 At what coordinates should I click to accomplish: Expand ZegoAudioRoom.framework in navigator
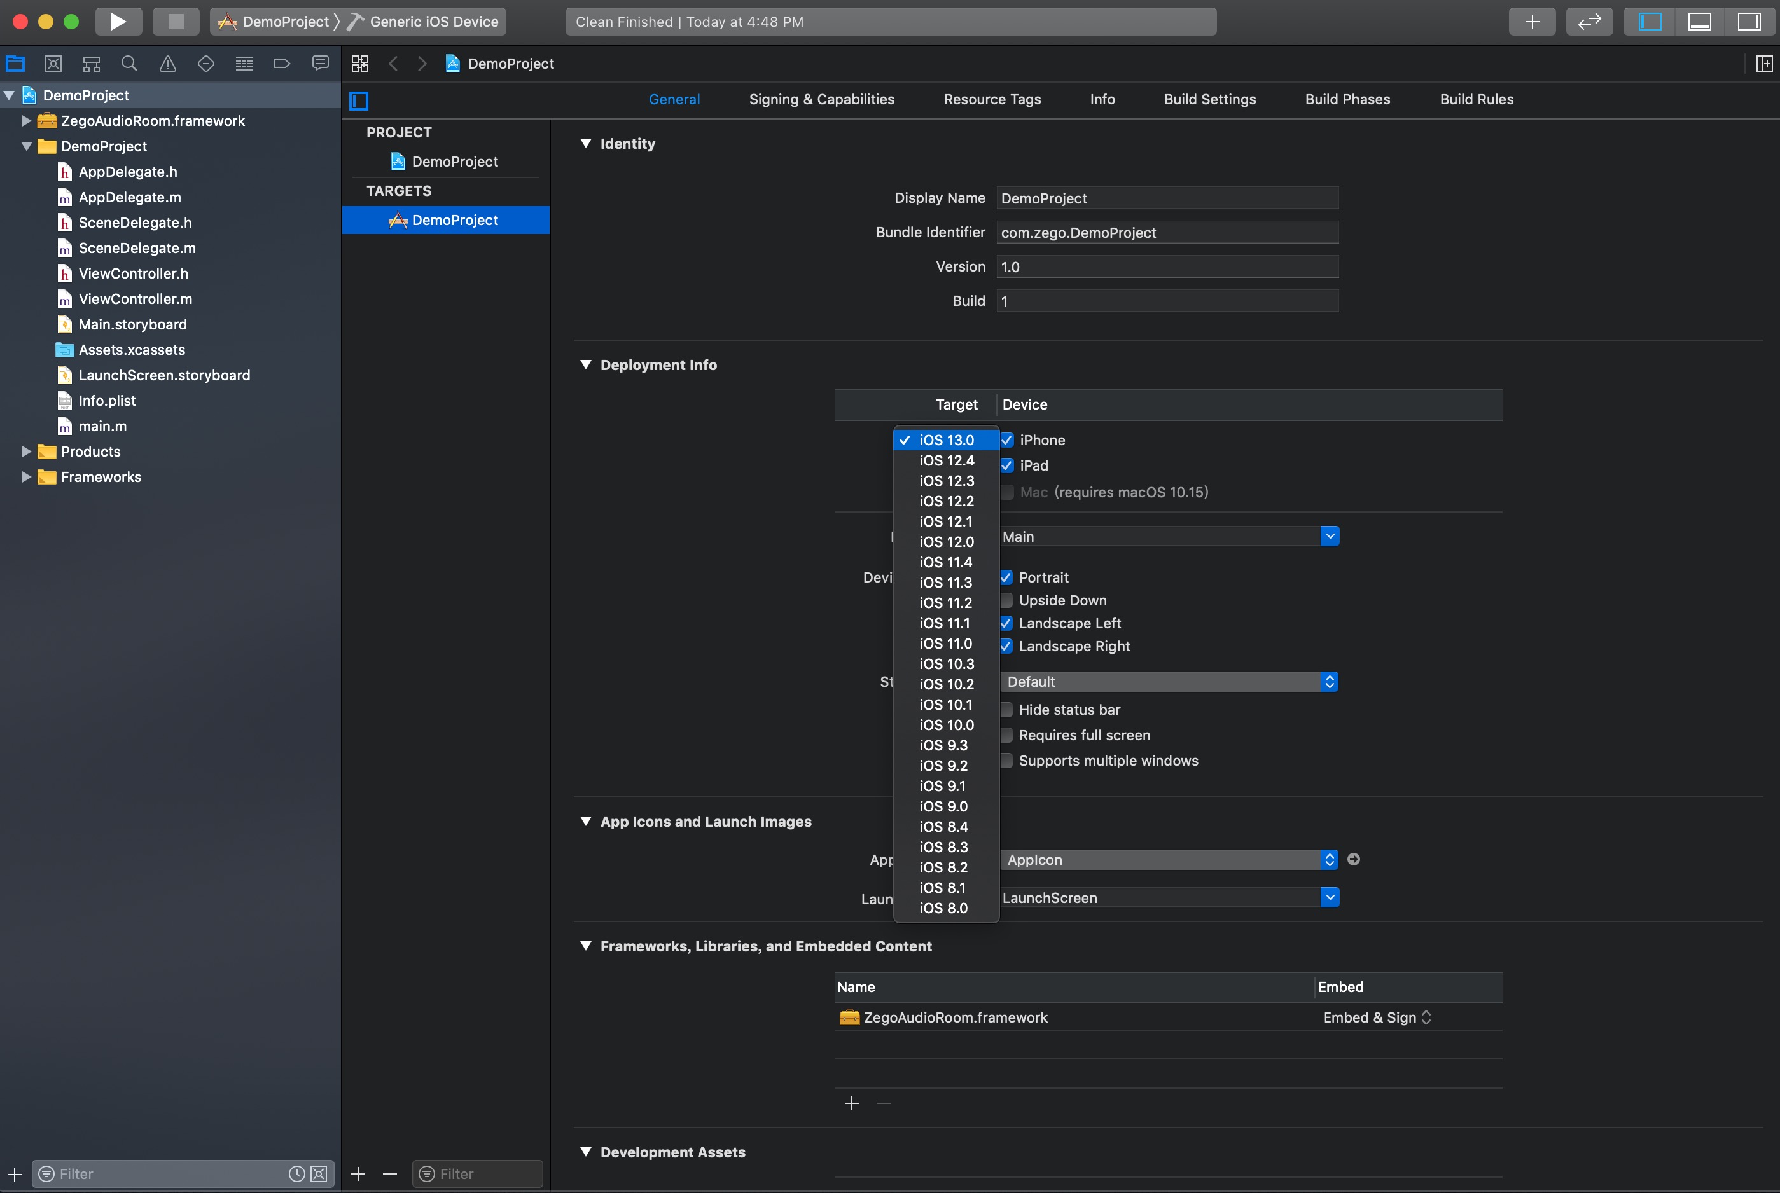click(x=27, y=120)
